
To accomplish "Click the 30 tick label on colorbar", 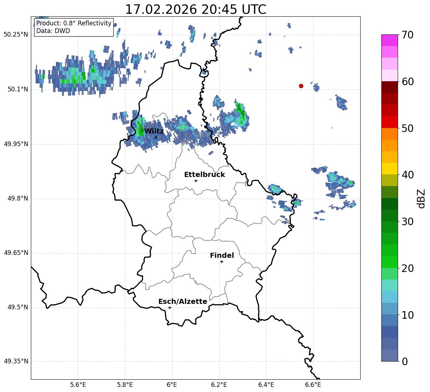I will tap(407, 222).
